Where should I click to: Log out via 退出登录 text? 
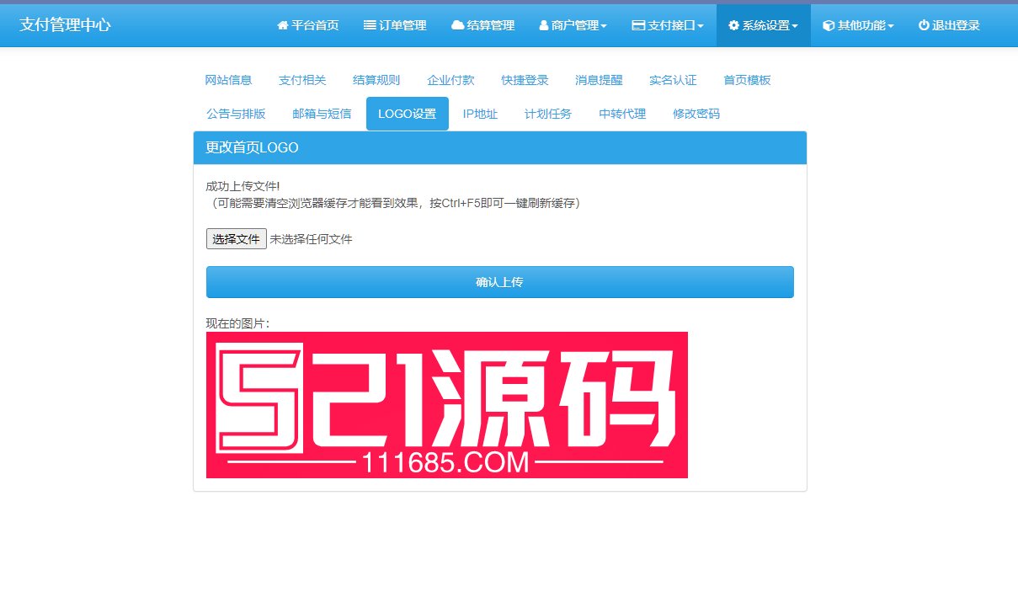(x=956, y=25)
